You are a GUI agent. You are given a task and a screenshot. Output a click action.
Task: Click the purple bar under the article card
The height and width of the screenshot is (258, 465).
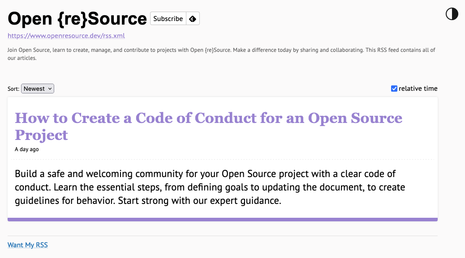[223, 219]
